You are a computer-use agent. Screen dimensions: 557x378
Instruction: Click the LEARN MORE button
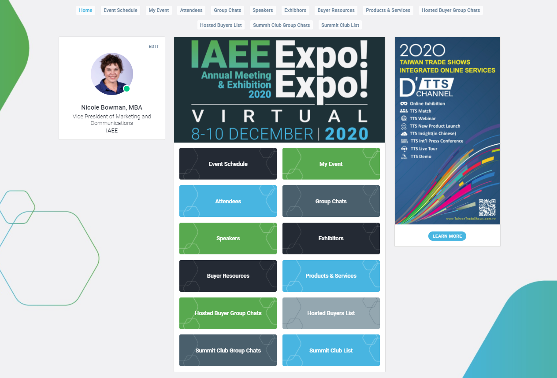coord(447,236)
